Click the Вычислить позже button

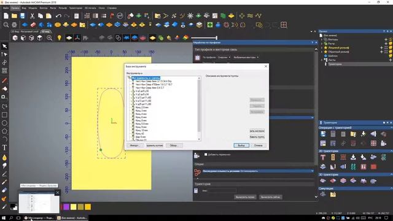point(245,197)
